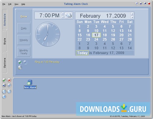Select February 20 in the calendar
Screen dimensions: 153x119
121,35
